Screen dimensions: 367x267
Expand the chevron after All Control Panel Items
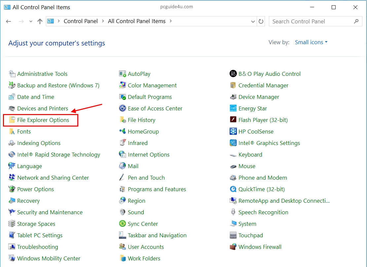coord(171,21)
